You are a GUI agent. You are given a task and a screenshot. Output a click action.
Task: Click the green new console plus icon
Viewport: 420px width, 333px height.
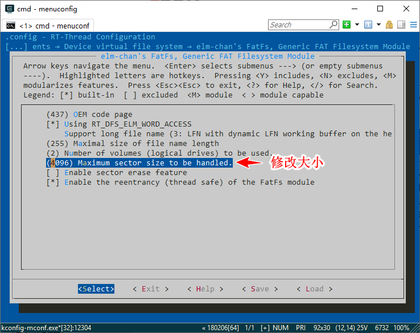[x=347, y=25]
